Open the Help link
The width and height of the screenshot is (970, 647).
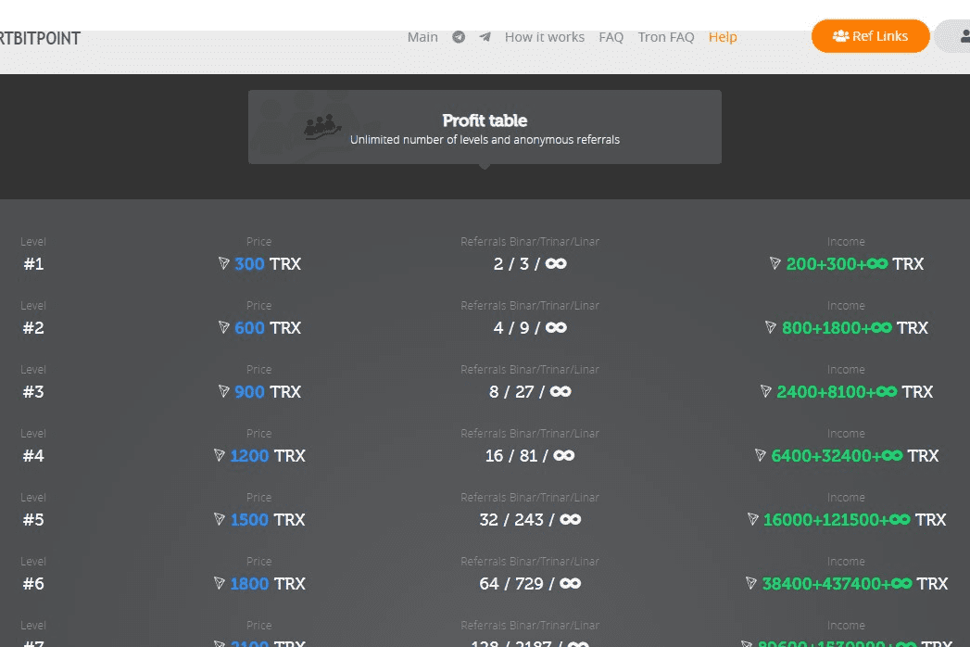(723, 37)
